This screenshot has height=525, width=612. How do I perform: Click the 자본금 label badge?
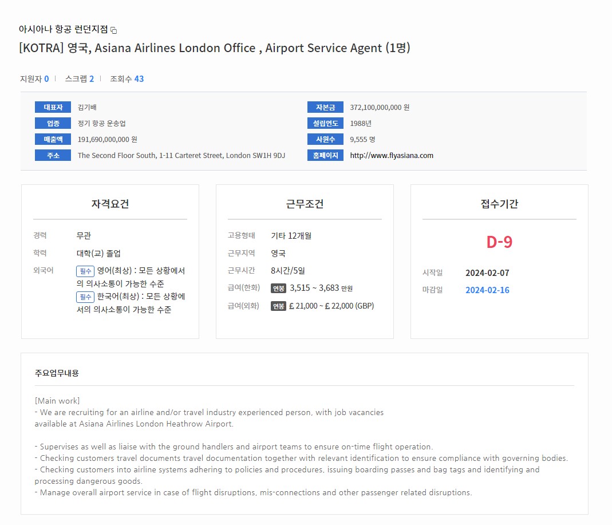[x=325, y=107]
